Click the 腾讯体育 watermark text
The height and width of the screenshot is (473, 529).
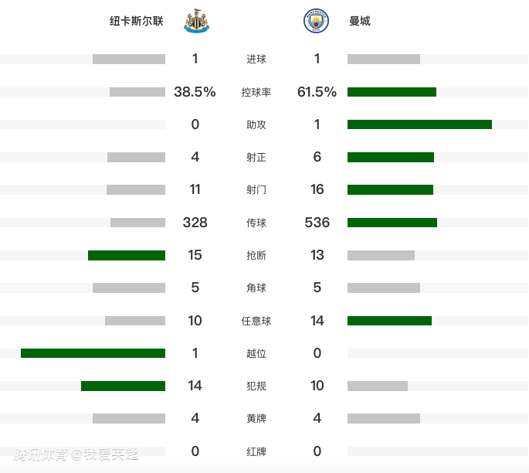41,454
